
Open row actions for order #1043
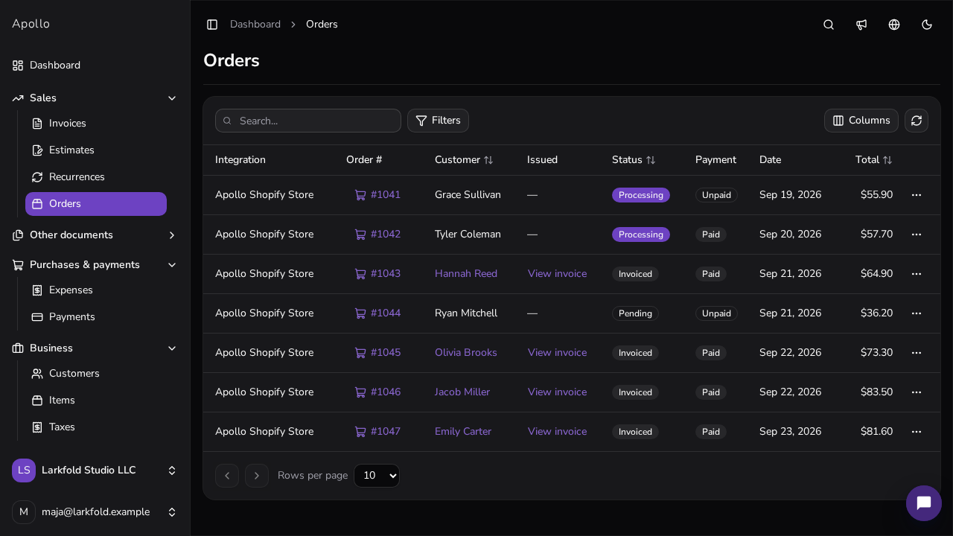click(917, 274)
